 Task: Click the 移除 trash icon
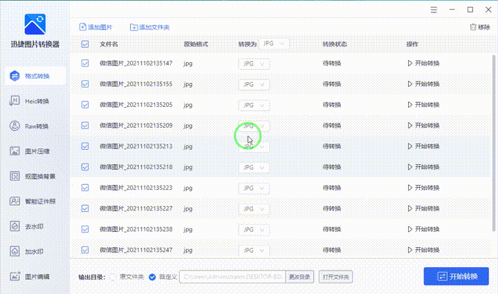(473, 27)
